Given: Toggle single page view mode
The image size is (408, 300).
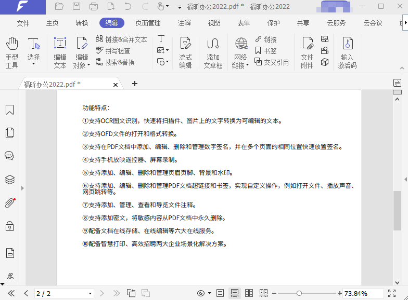Looking at the screenshot, I should (220, 293).
